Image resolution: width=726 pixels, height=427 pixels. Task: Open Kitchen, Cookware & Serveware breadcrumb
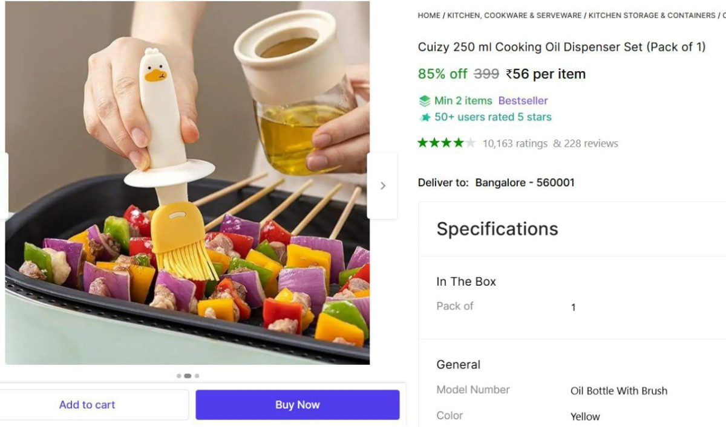point(514,15)
